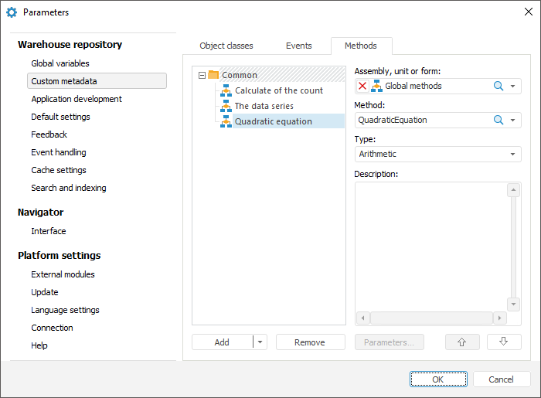The height and width of the screenshot is (398, 541).
Task: Click the Remove button
Action: (x=310, y=342)
